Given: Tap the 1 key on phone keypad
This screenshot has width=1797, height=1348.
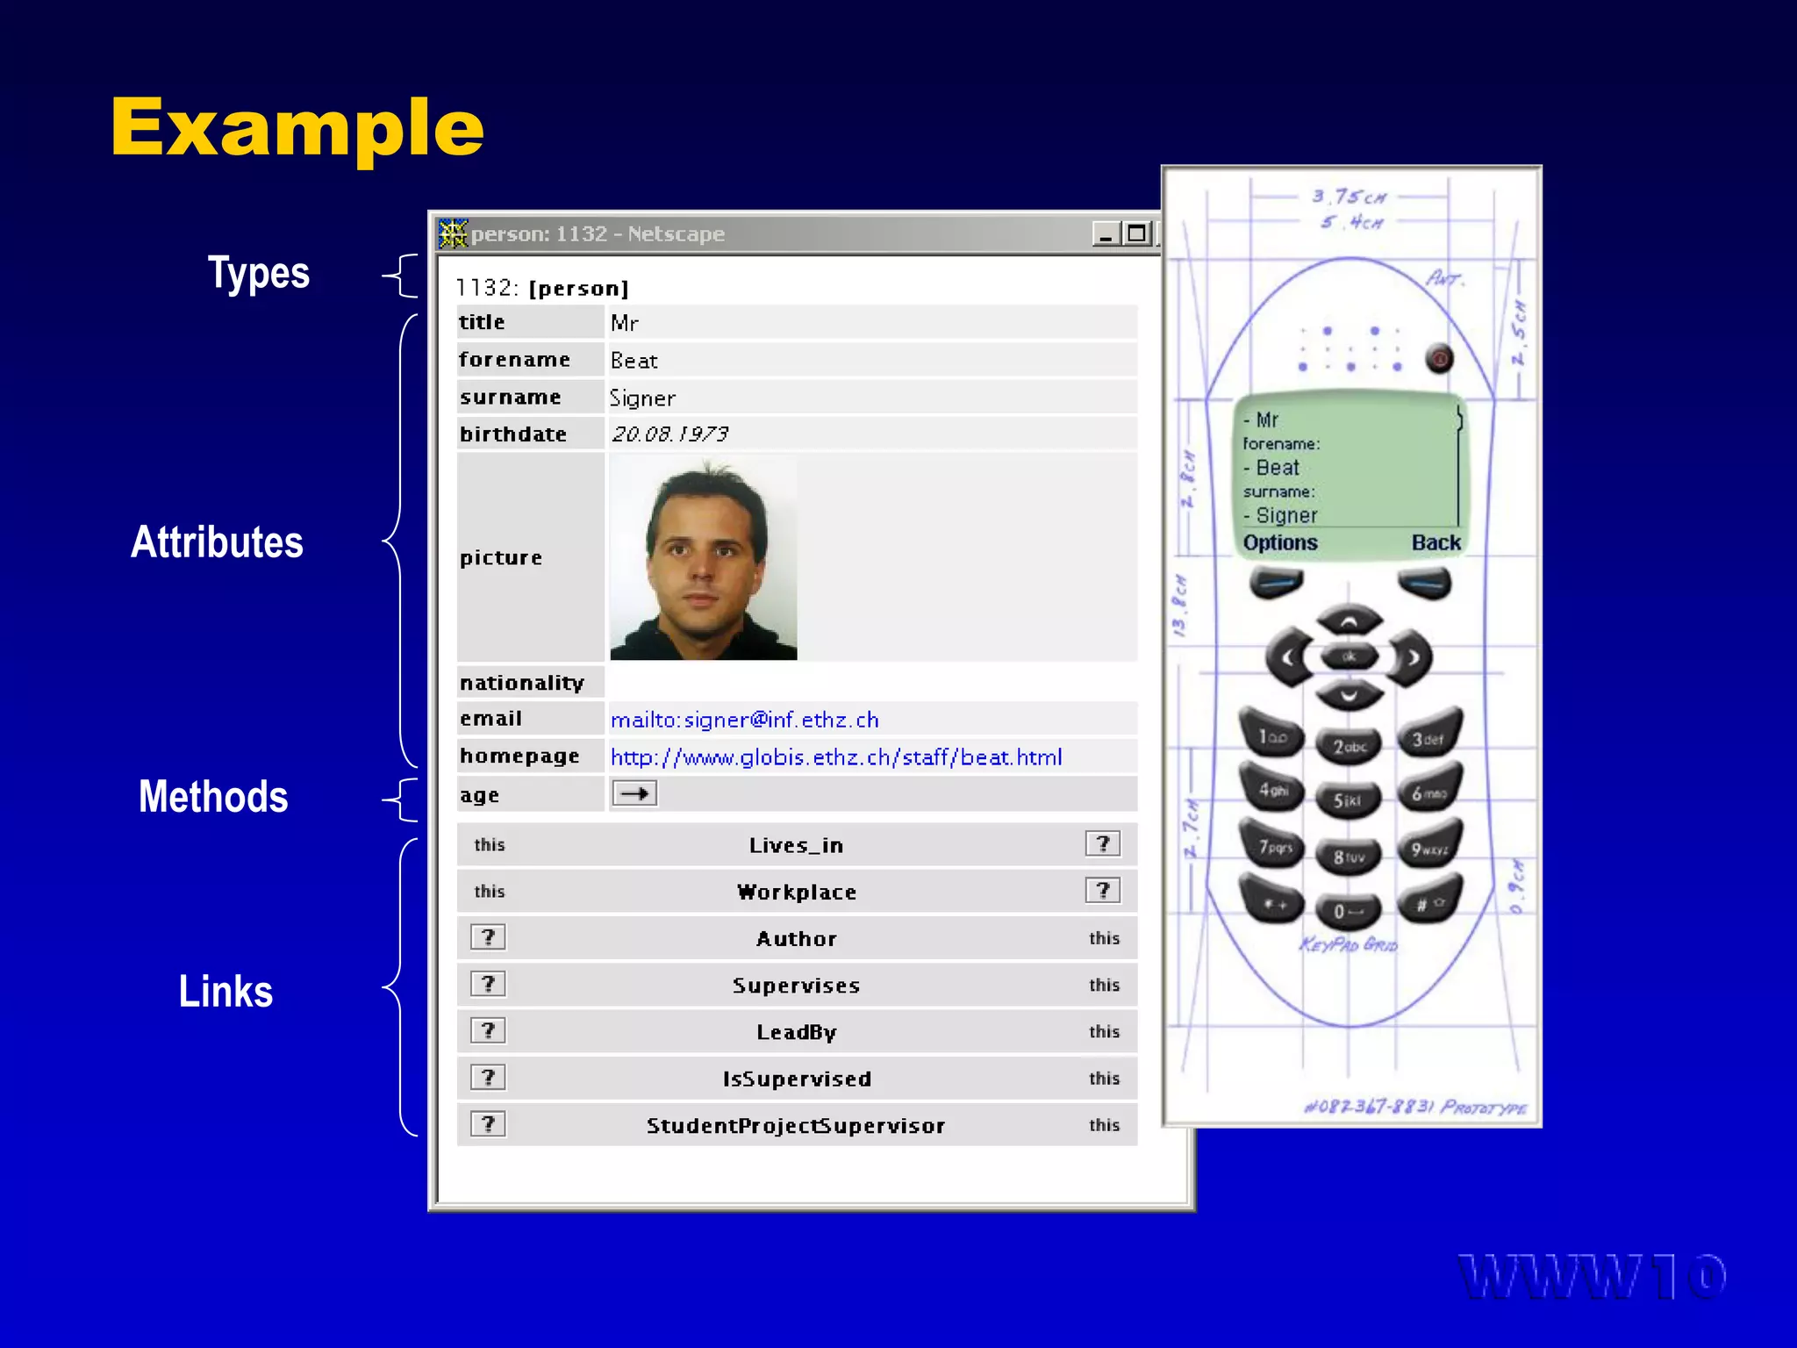Looking at the screenshot, I should [1271, 735].
